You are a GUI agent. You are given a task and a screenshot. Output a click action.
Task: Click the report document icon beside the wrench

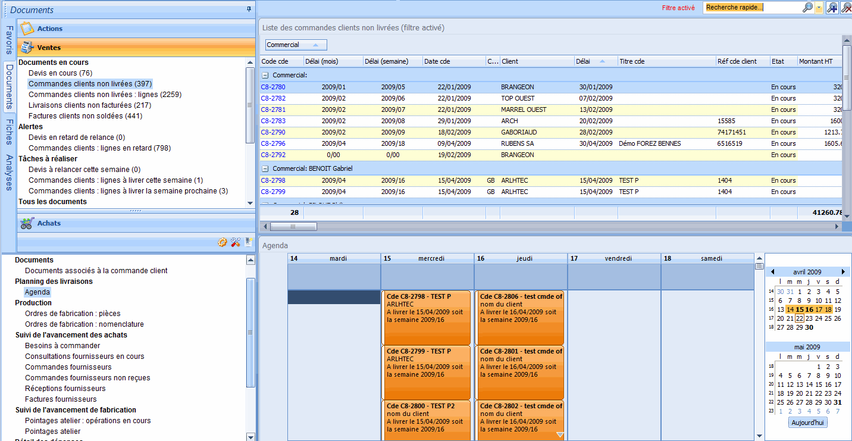(x=248, y=242)
